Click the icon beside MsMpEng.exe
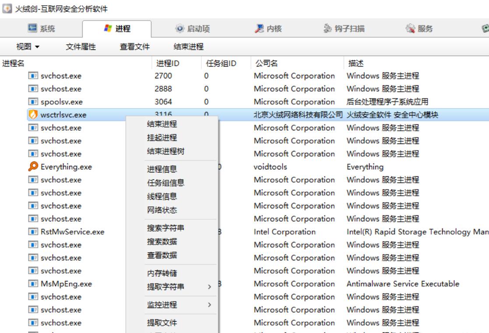 (33, 284)
